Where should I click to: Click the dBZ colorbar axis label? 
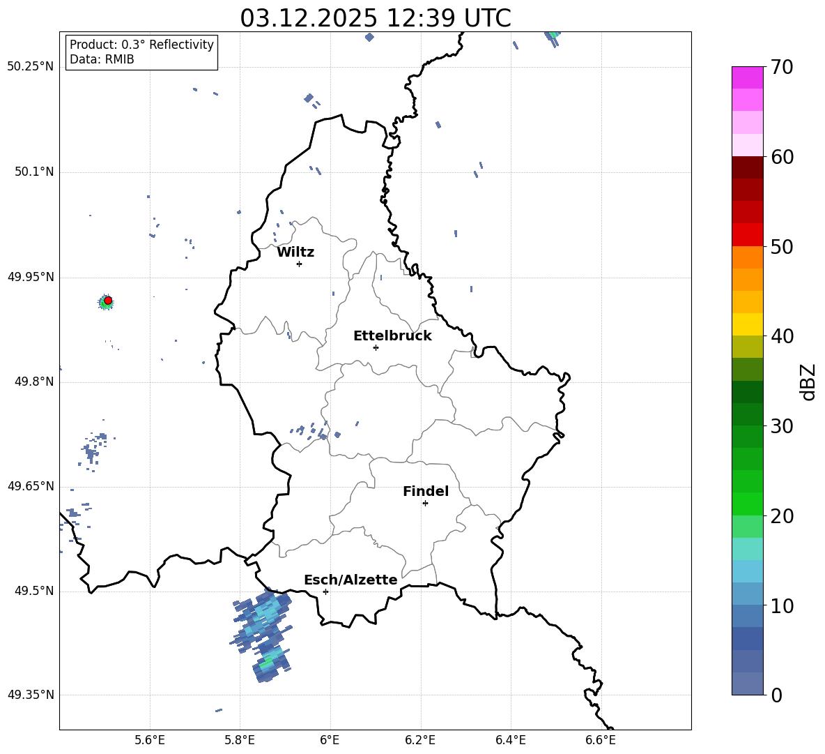pos(808,382)
